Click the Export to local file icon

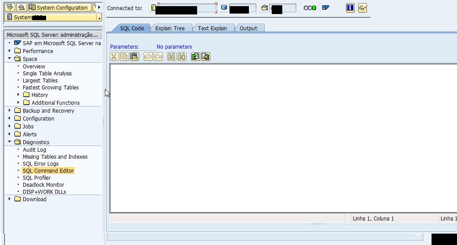pos(205,57)
